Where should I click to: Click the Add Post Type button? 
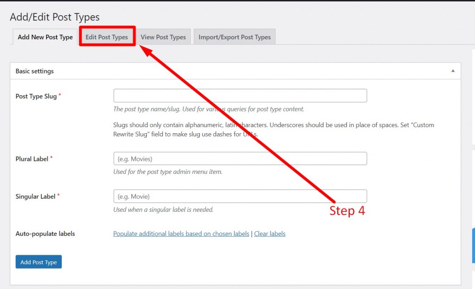[x=39, y=262]
